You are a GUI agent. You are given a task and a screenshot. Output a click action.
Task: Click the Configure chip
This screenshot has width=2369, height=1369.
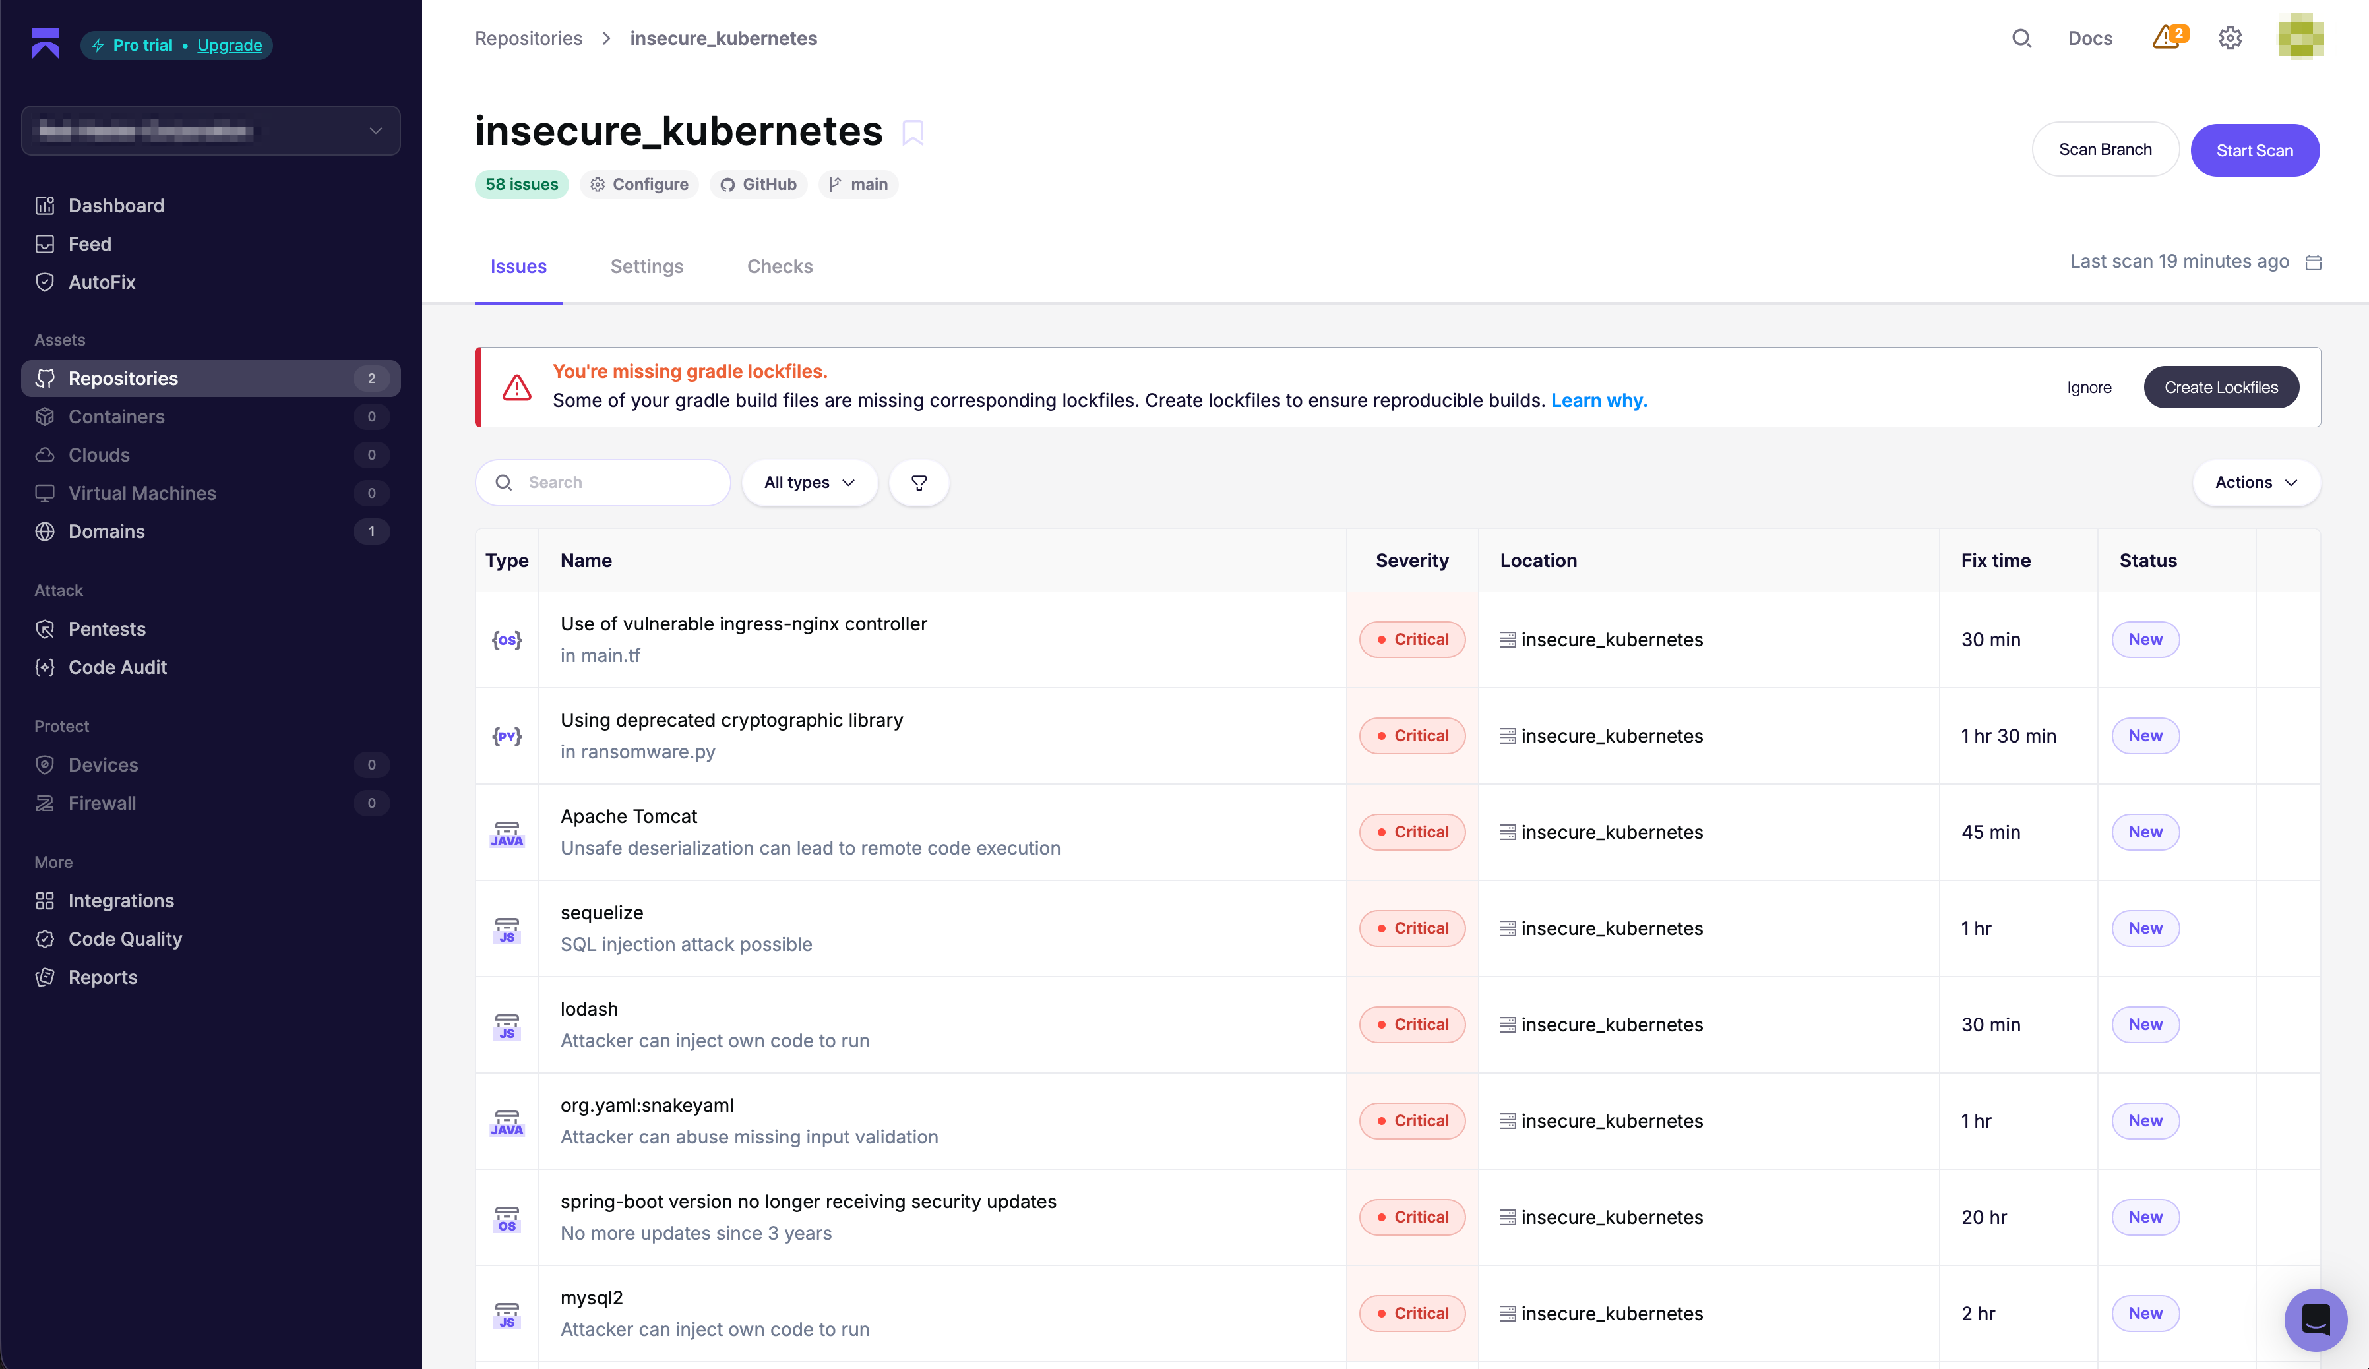(639, 184)
